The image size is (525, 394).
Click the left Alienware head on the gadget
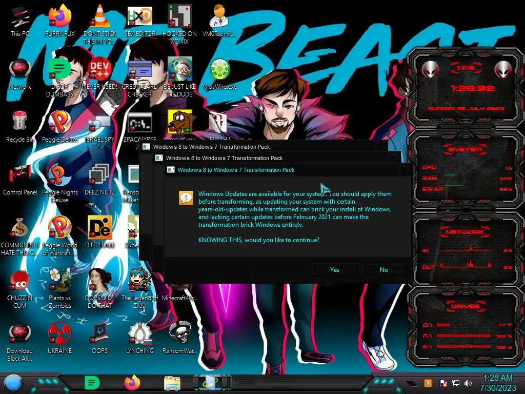[430, 70]
